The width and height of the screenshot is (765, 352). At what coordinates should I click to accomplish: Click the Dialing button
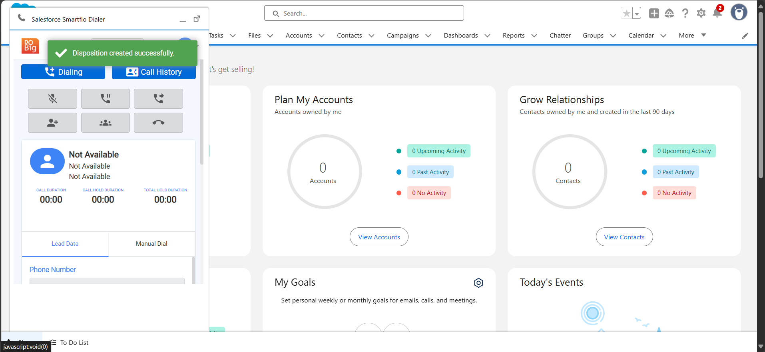[x=63, y=72]
